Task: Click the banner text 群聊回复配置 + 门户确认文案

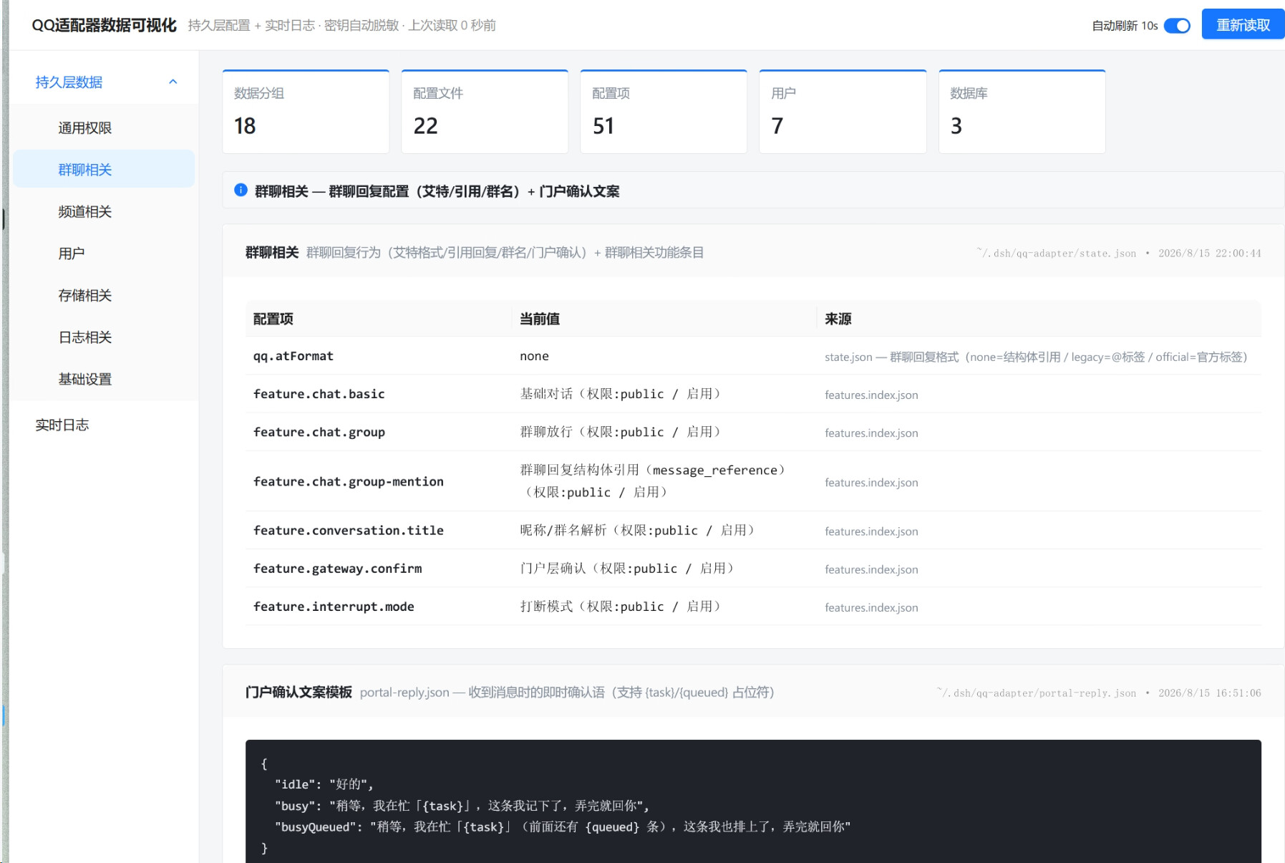Action: [437, 191]
